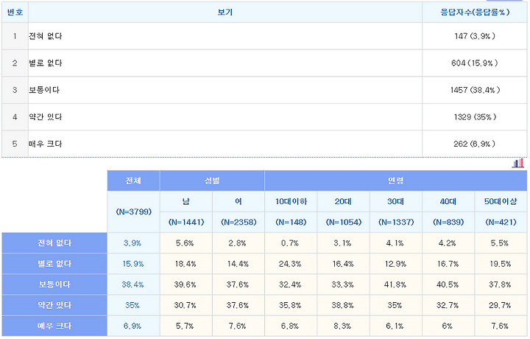Image resolution: width=530 pixels, height=339 pixels.
Task: Click the 1457 (38.4%) response count
Action: pos(475,90)
